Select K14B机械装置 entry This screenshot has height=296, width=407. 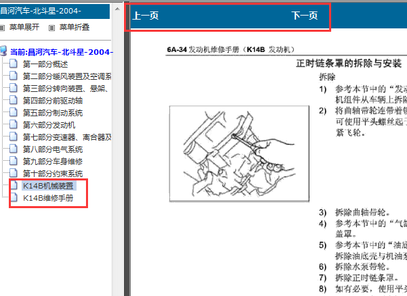[49, 186]
